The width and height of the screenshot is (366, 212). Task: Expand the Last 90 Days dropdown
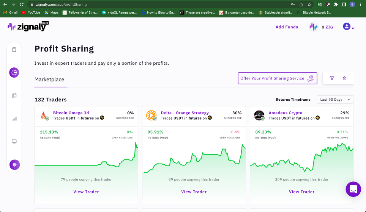pos(335,100)
